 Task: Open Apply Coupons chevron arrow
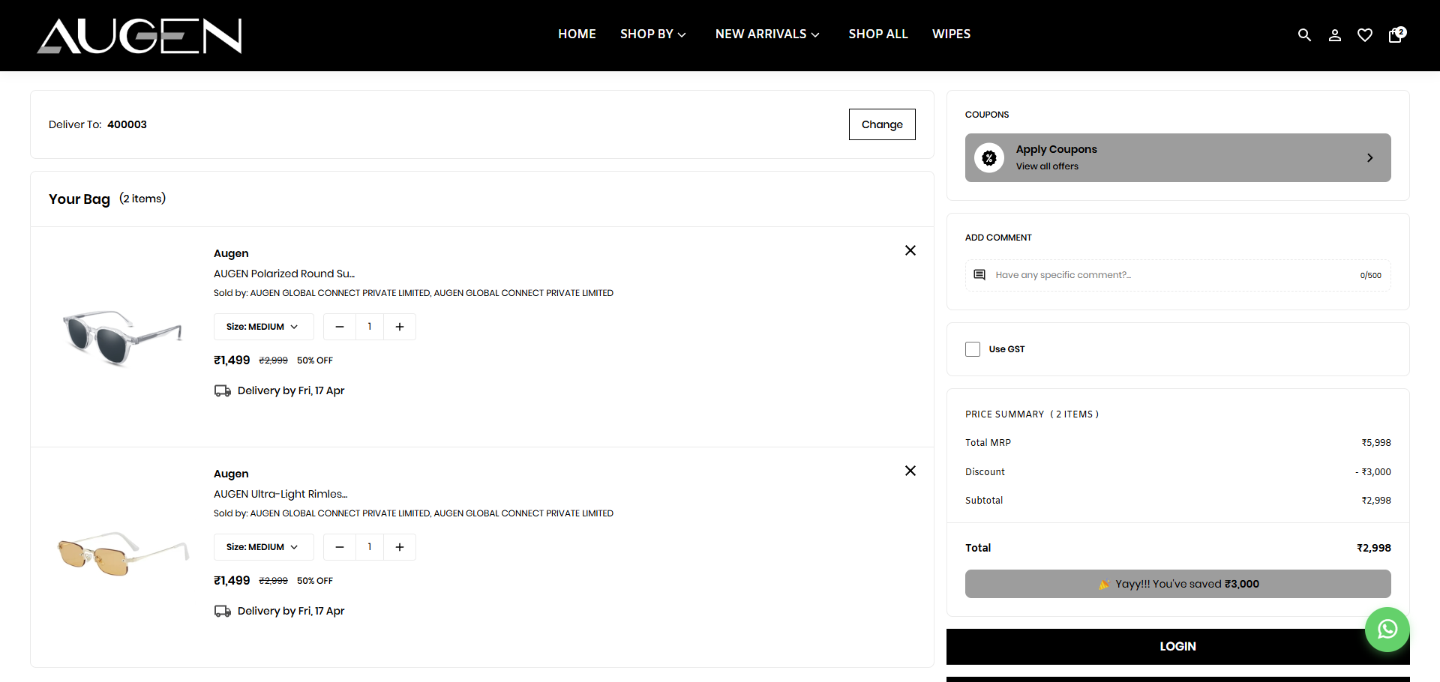click(x=1370, y=157)
